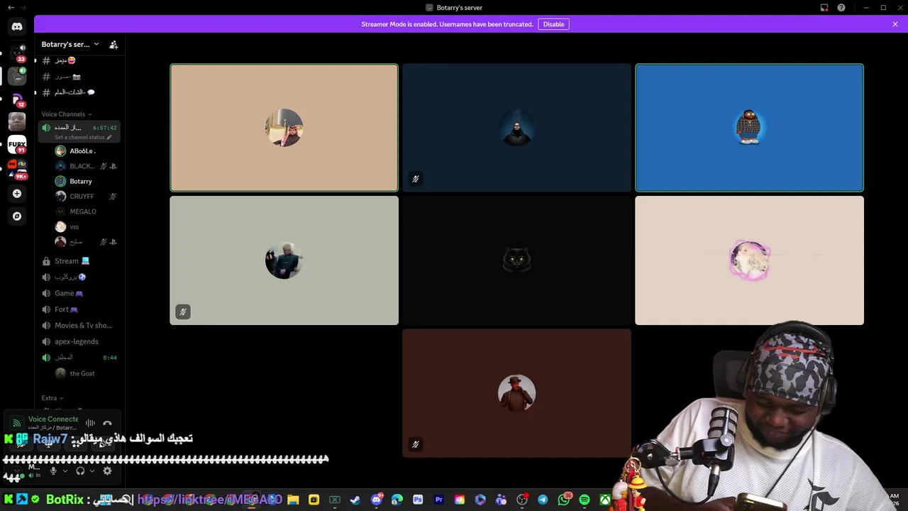Collapse the Voice Channels category
The image size is (908, 511).
(x=66, y=114)
